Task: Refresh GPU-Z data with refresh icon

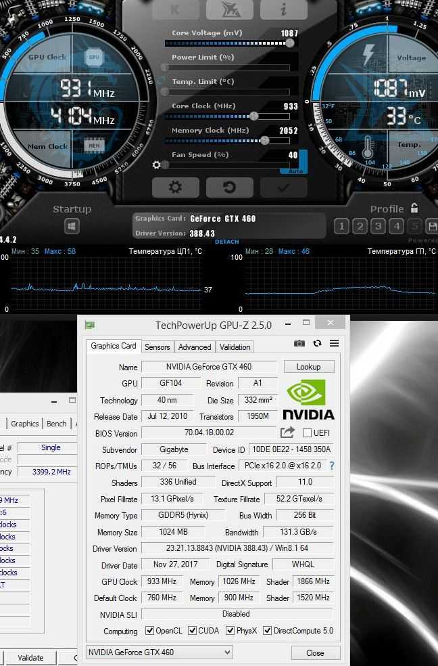Action: pos(317,343)
